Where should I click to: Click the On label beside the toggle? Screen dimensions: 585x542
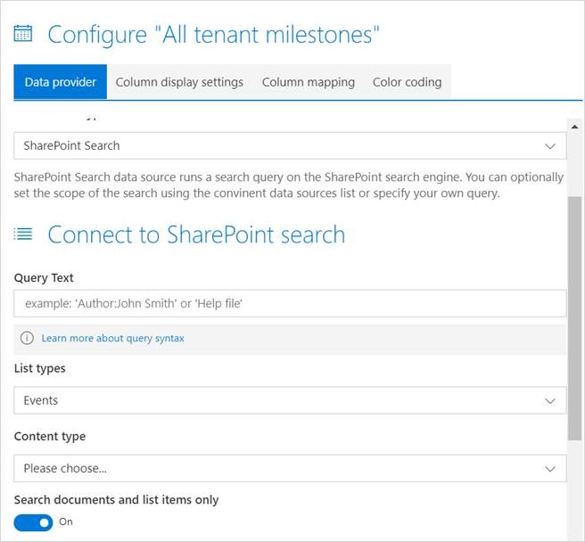pyautogui.click(x=66, y=521)
